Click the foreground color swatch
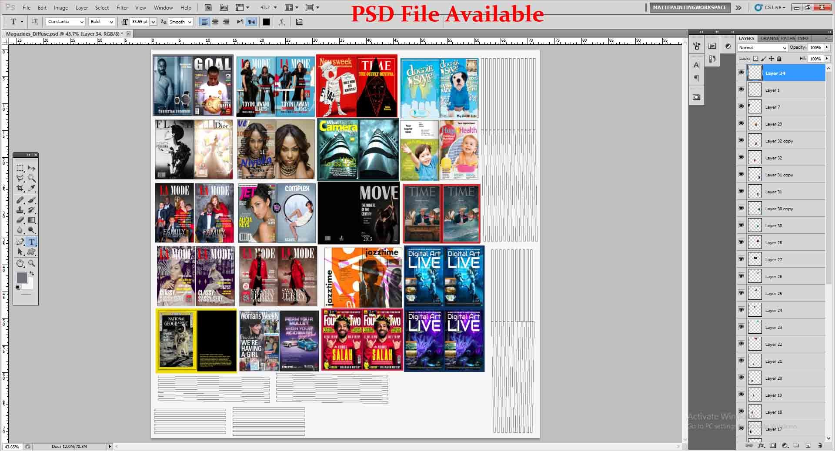The height and width of the screenshot is (451, 835). point(22,277)
